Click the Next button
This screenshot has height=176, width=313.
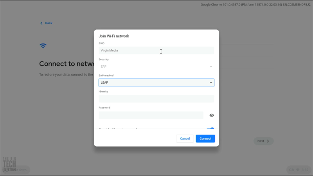point(263,141)
